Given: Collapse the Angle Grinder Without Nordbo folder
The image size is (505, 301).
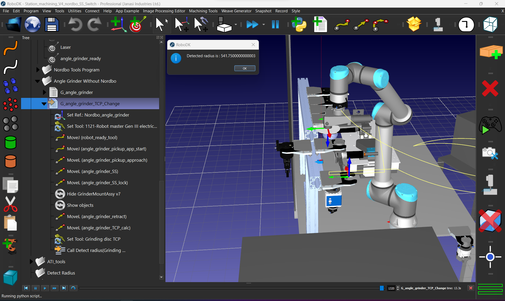Looking at the screenshot, I should [x=38, y=81].
